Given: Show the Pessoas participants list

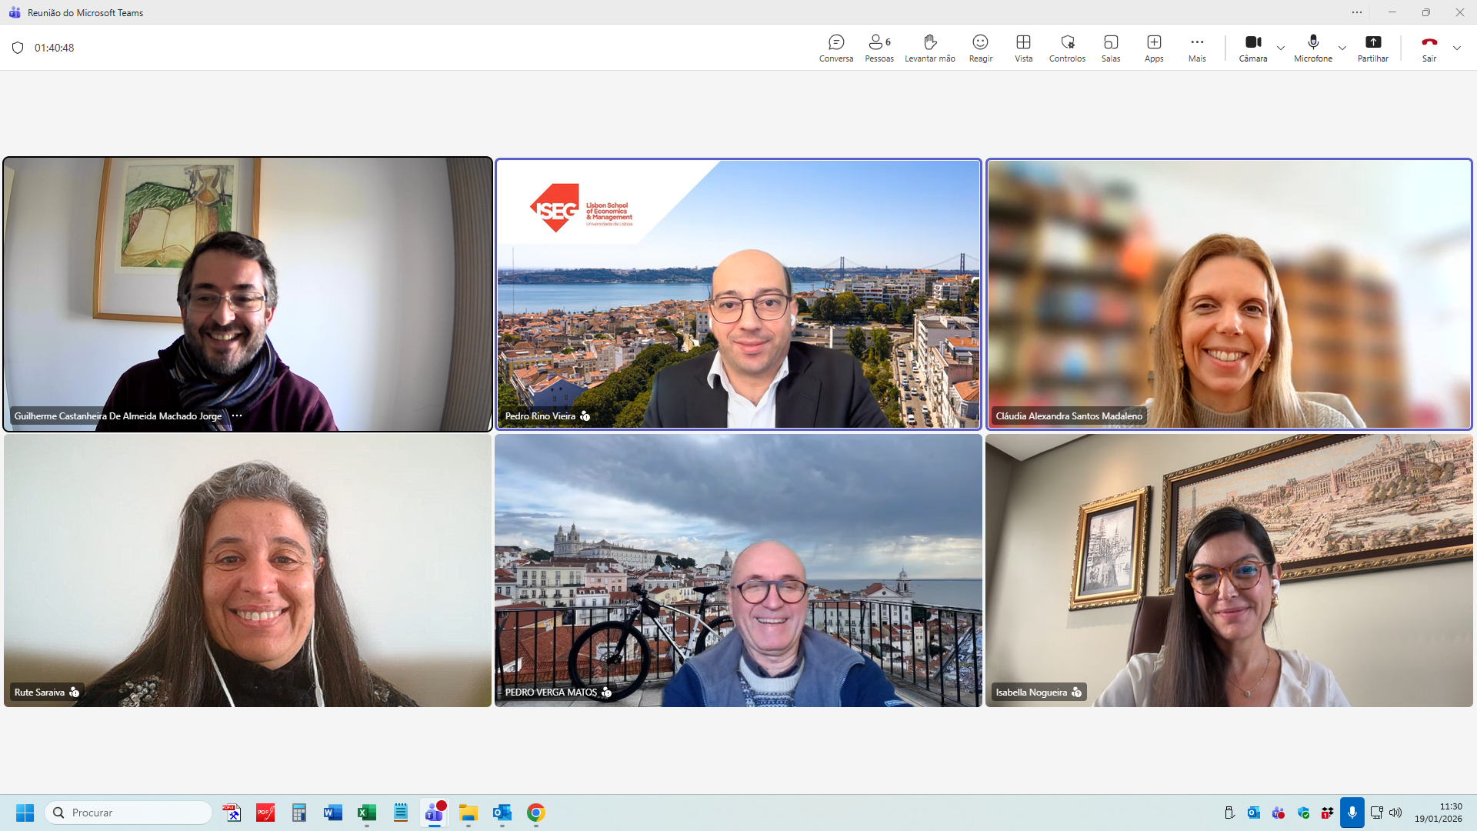Looking at the screenshot, I should 879,48.
